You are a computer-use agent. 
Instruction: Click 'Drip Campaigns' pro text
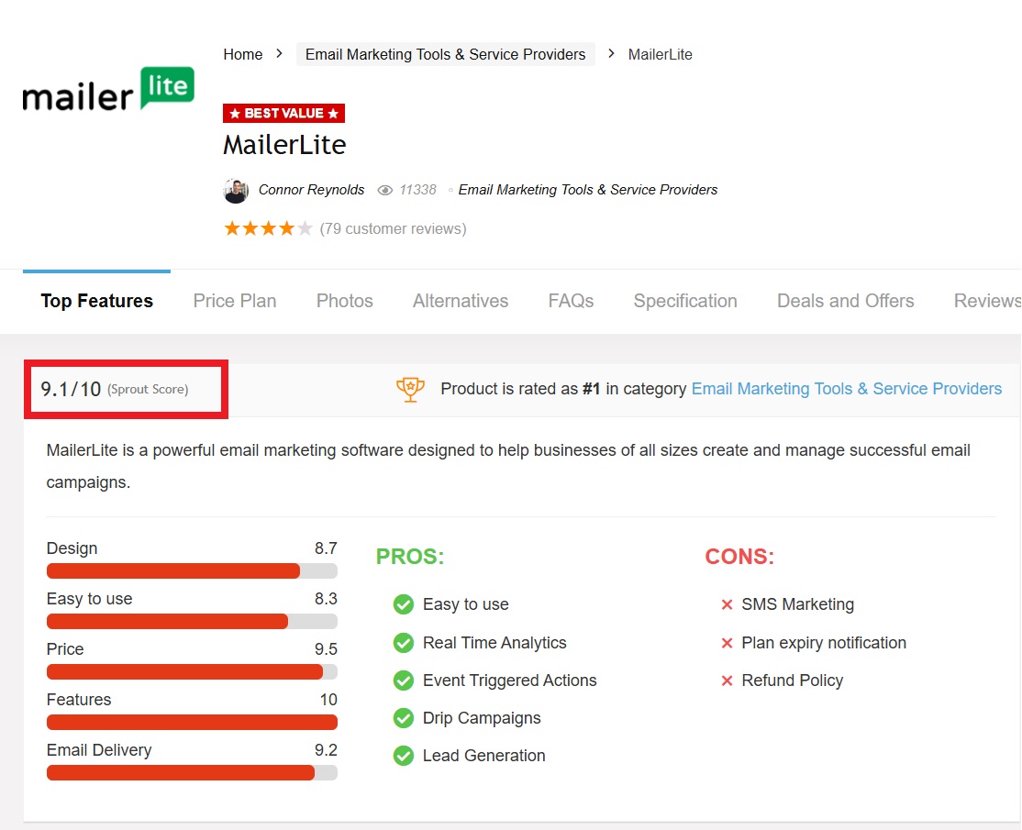point(482,719)
